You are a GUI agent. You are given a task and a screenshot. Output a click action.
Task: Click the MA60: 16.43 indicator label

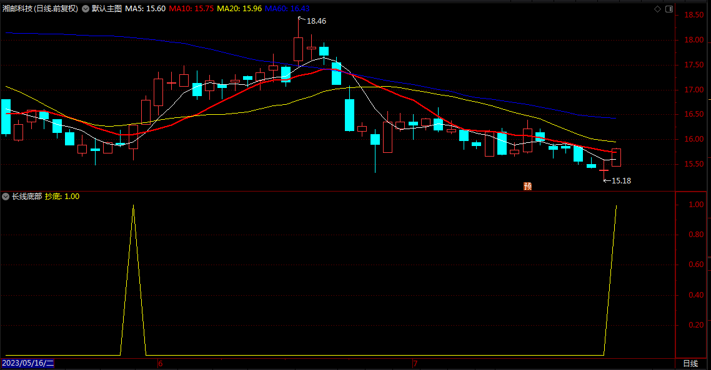point(287,9)
